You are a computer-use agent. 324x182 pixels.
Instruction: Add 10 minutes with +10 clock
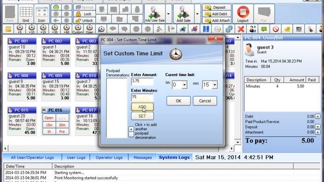pos(31,29)
